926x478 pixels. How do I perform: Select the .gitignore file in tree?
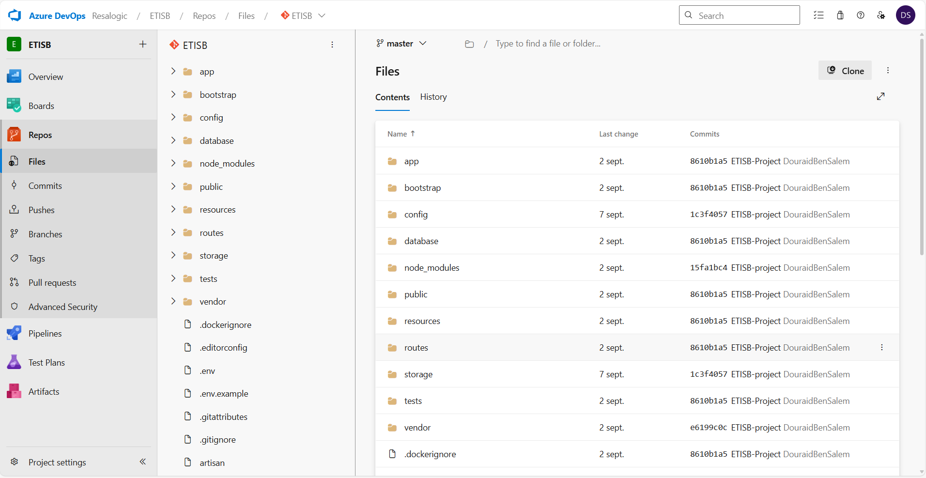pos(218,440)
